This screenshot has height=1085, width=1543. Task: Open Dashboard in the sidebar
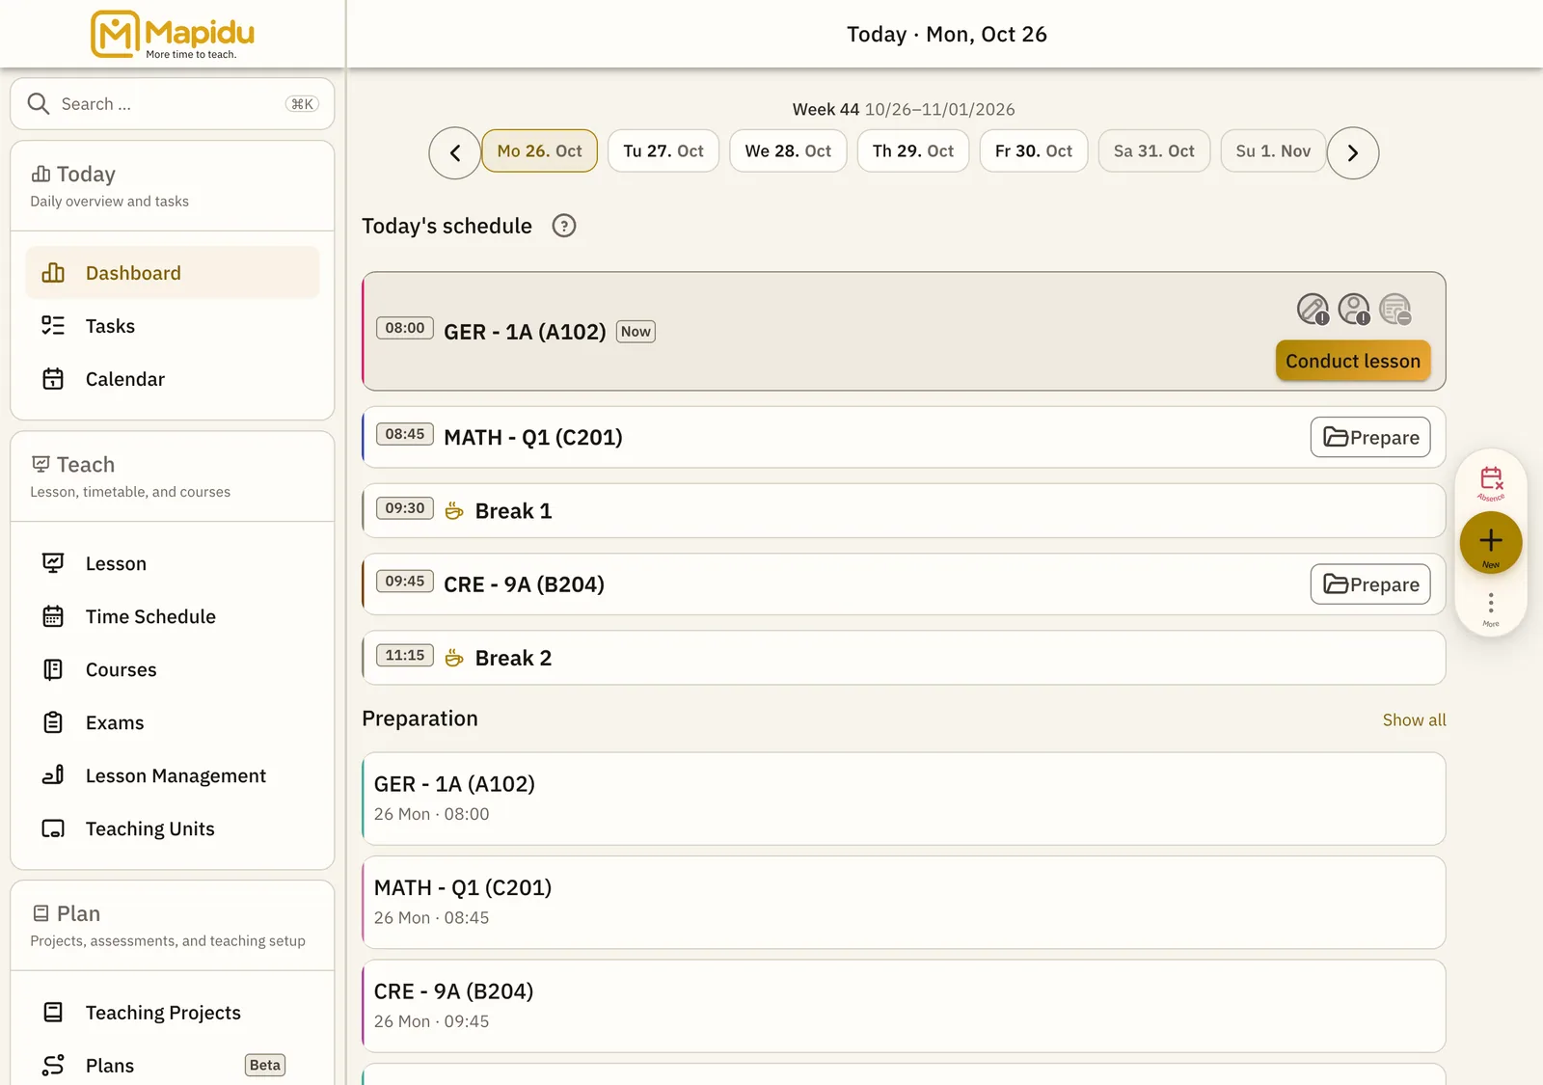pos(173,273)
